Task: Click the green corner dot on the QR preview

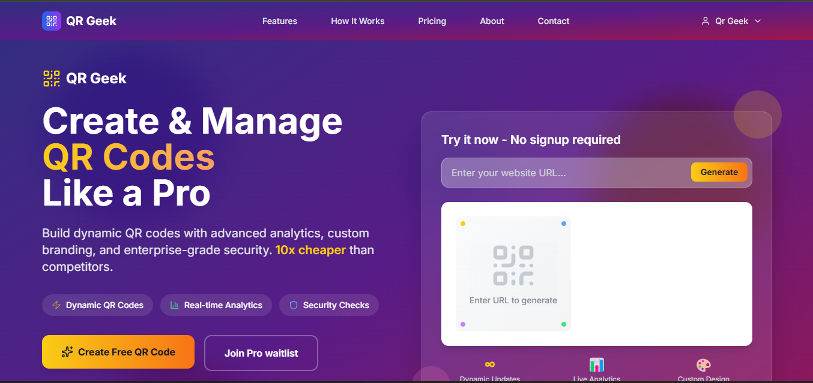Action: pos(563,324)
